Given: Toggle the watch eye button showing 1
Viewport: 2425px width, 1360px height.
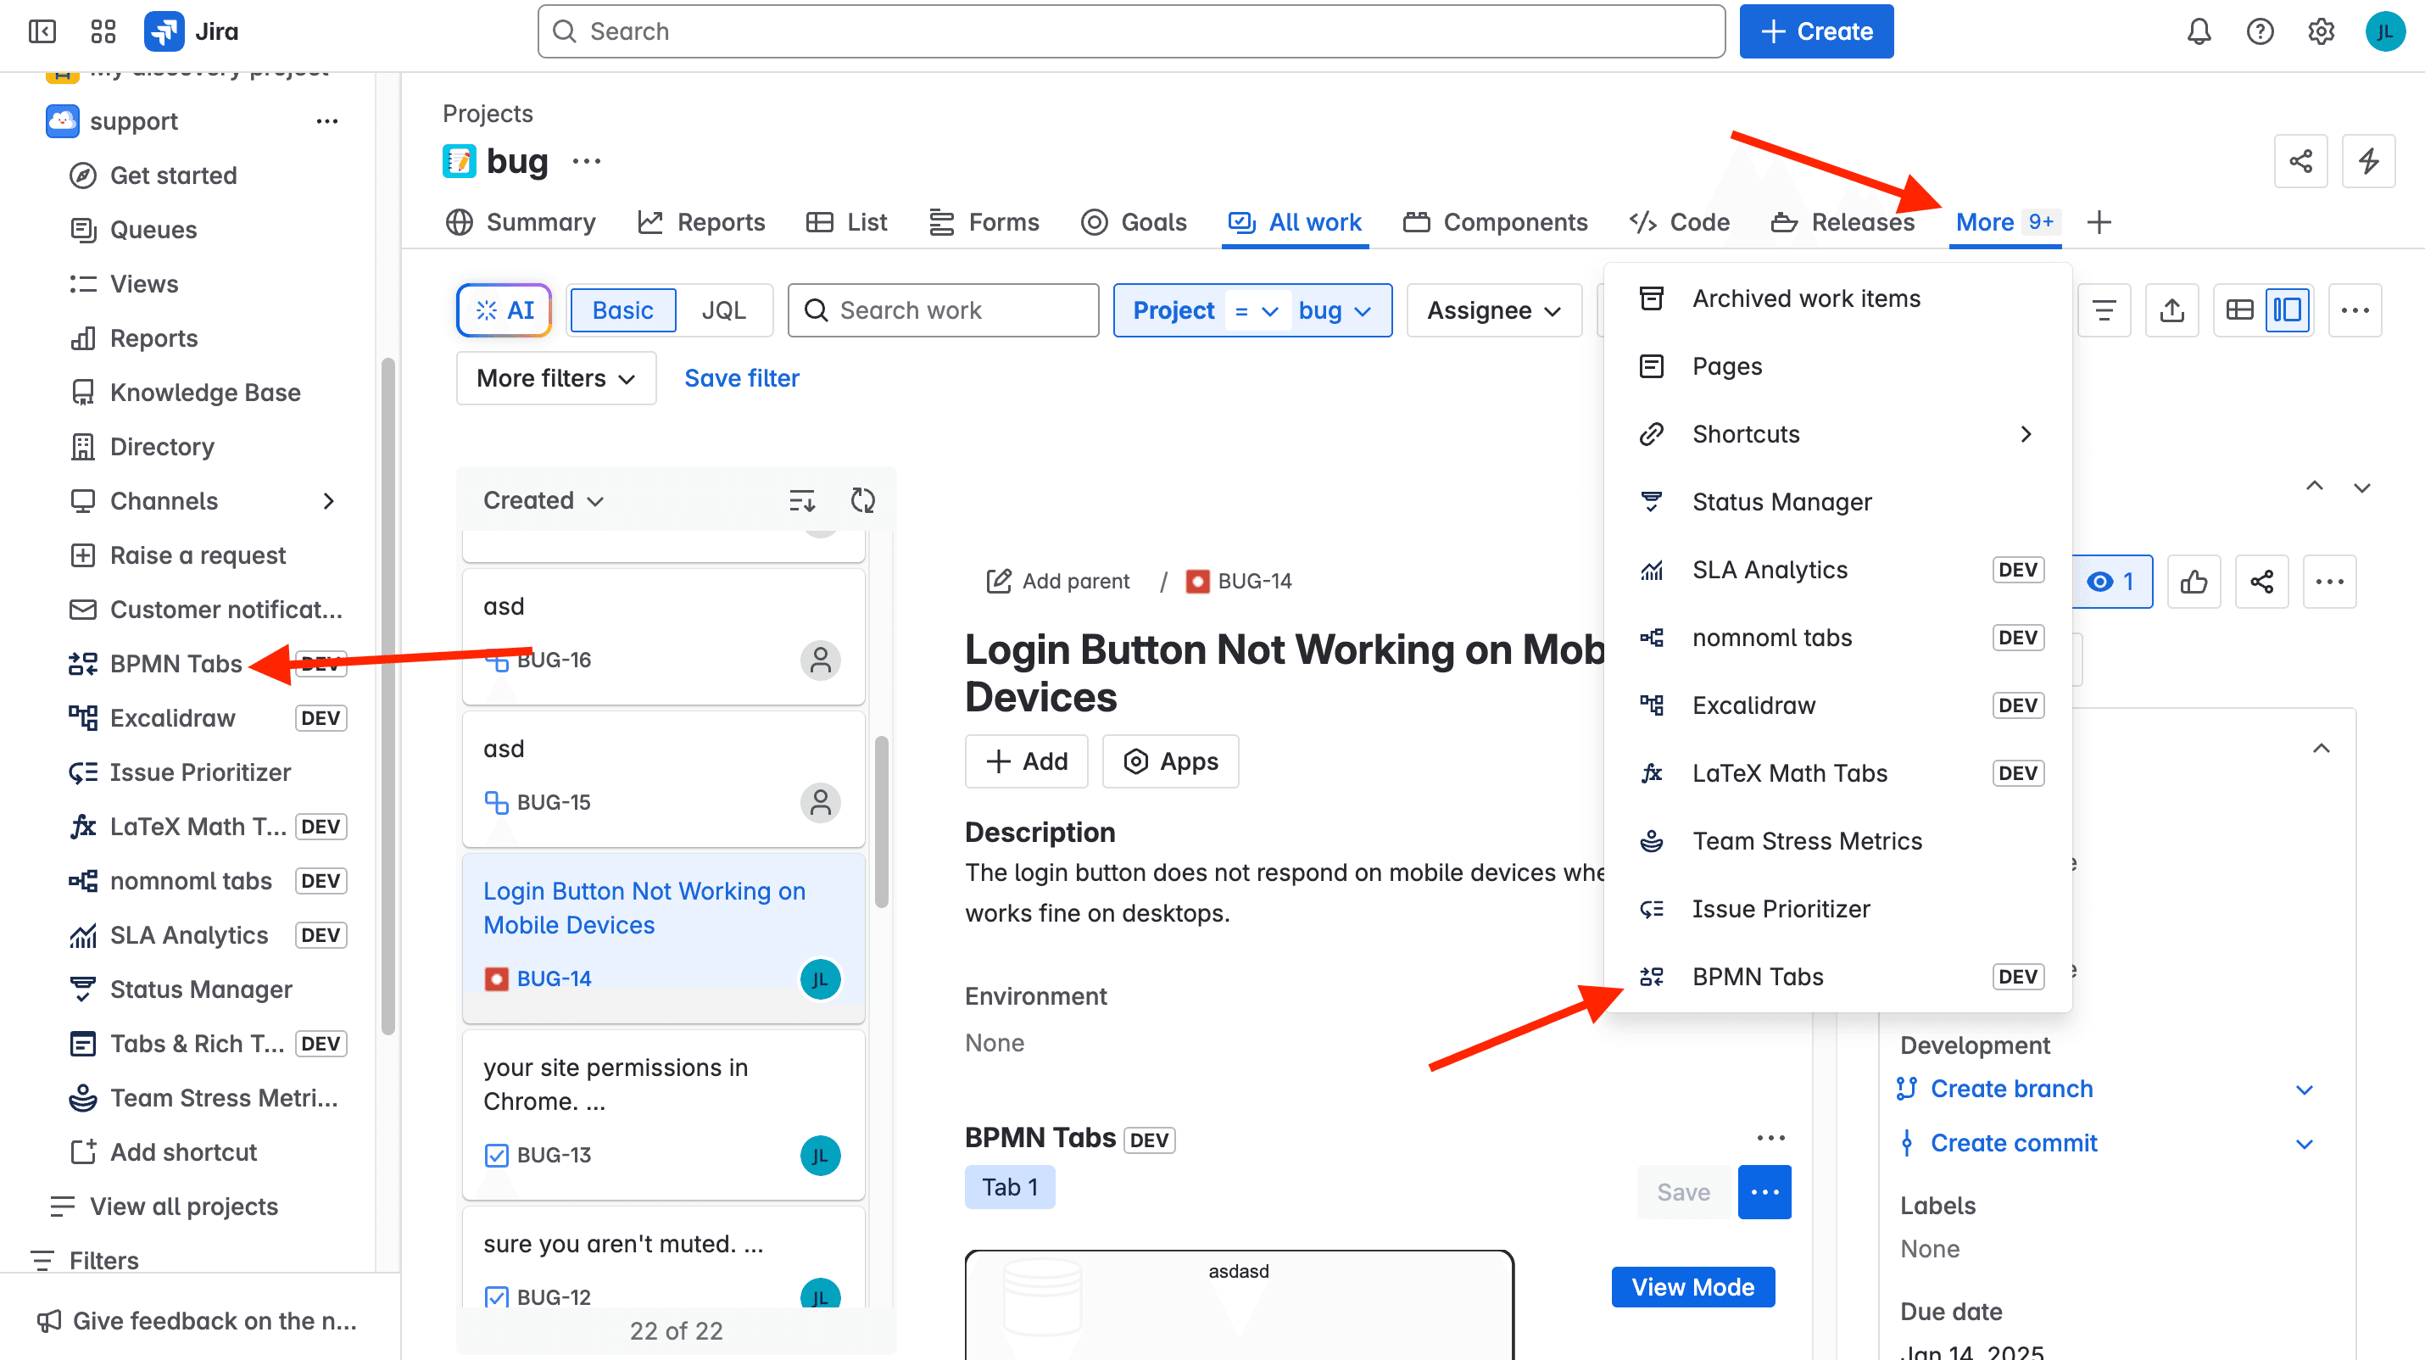Looking at the screenshot, I should click(x=2111, y=582).
